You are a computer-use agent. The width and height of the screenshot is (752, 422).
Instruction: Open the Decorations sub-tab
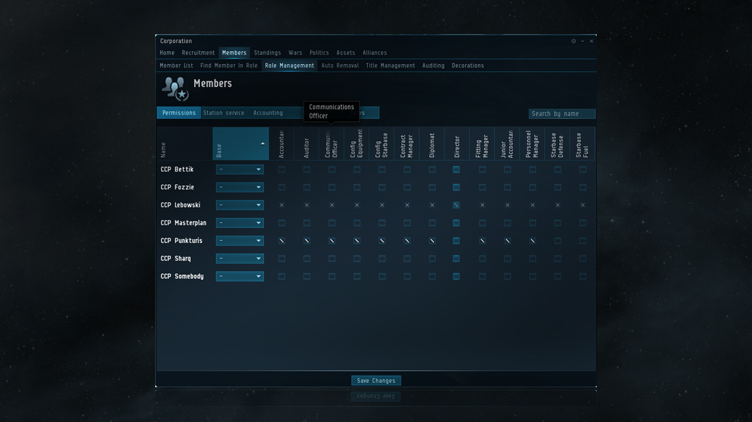(x=468, y=66)
